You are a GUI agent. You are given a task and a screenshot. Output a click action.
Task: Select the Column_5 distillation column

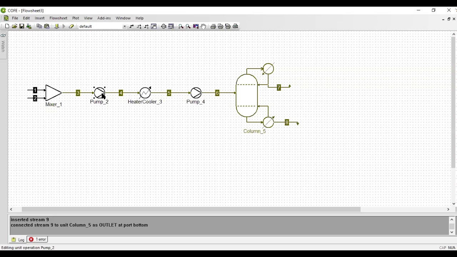tap(247, 95)
